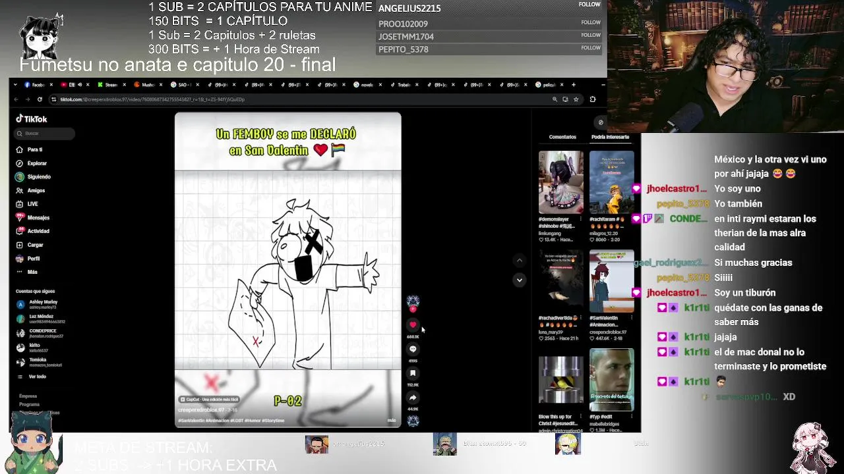Open the spinning sound disc below share
This screenshot has height=474, width=844.
click(x=413, y=421)
